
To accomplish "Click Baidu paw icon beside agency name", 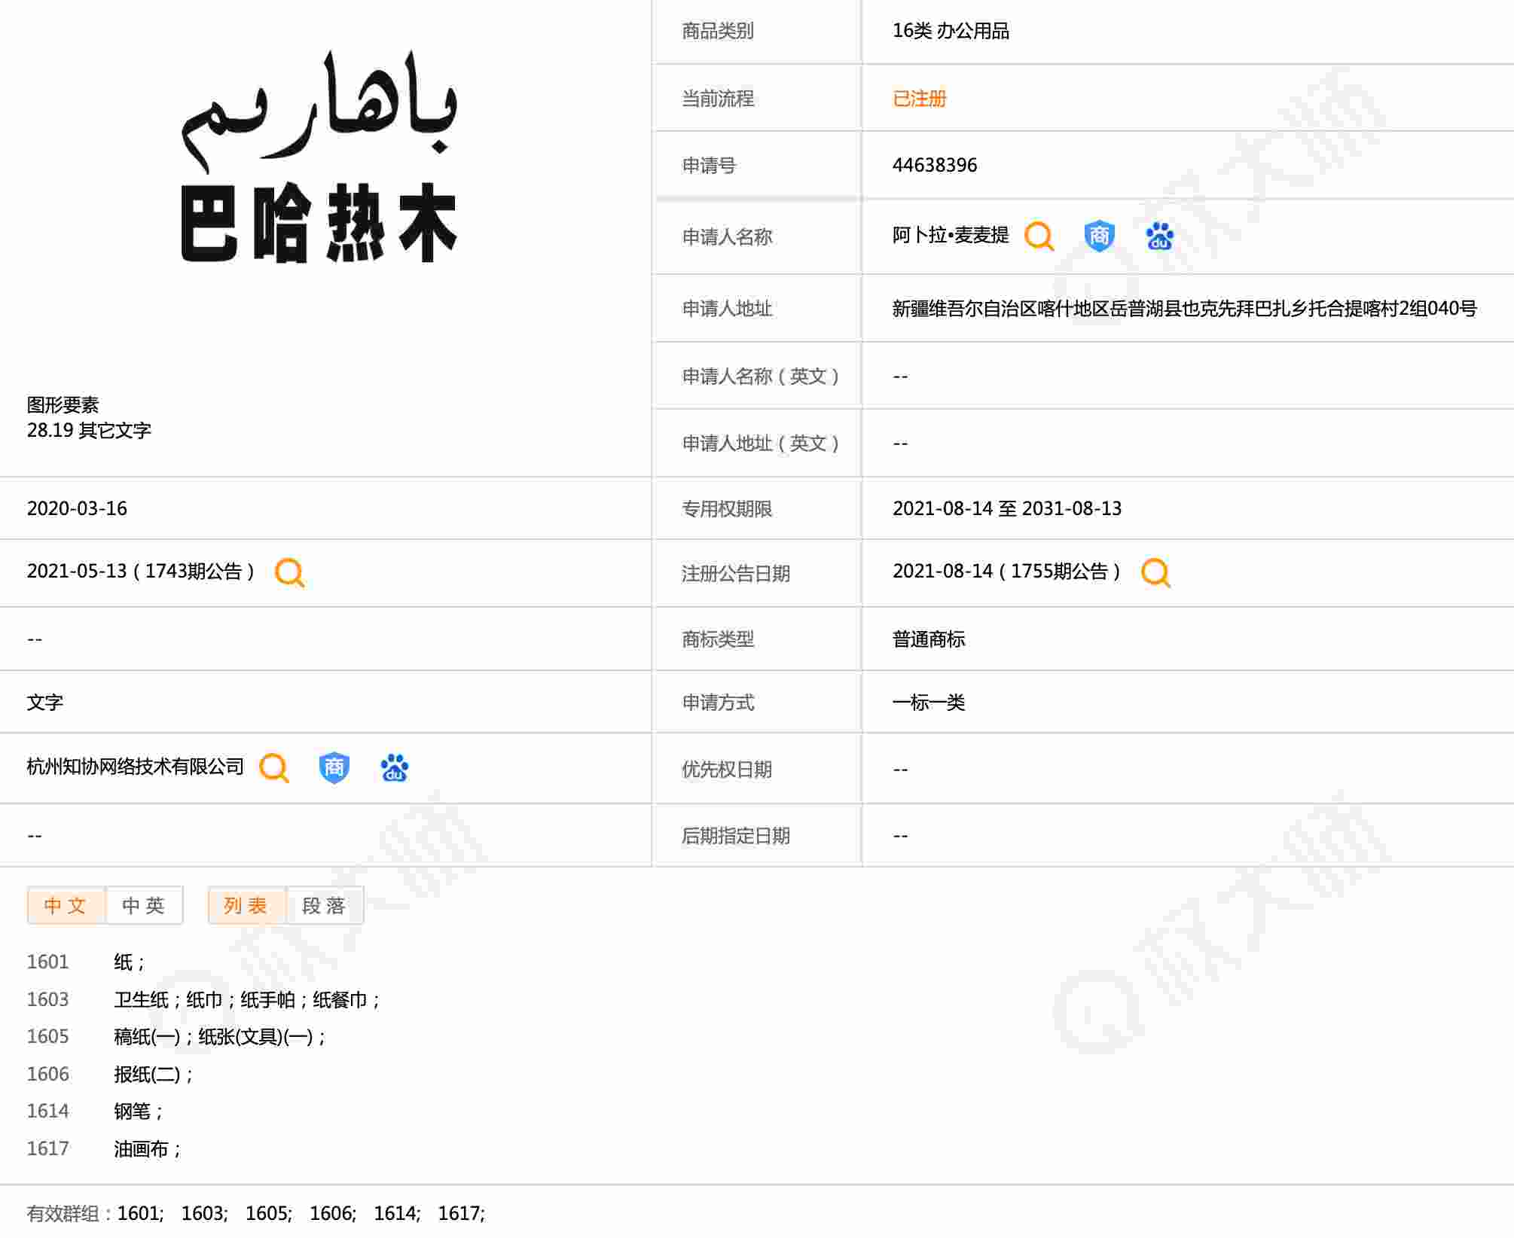I will click(x=394, y=768).
